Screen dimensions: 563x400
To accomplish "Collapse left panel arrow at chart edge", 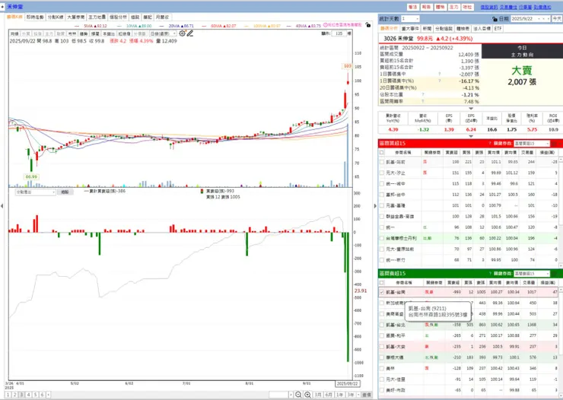I will (x=2, y=206).
